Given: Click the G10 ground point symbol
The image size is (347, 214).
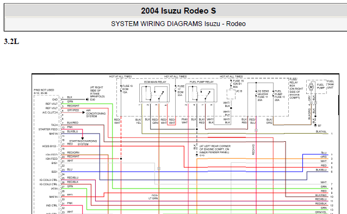Looking at the screenshot, I should (x=197, y=155).
